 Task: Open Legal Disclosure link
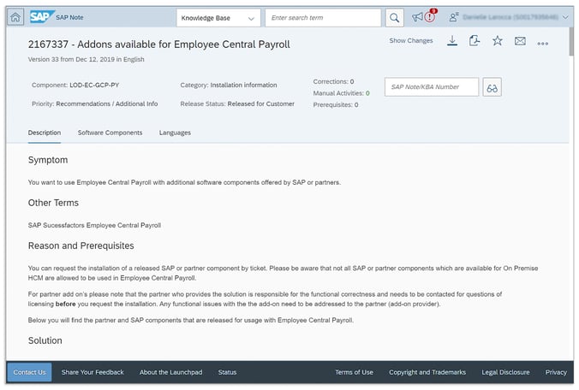(505, 372)
